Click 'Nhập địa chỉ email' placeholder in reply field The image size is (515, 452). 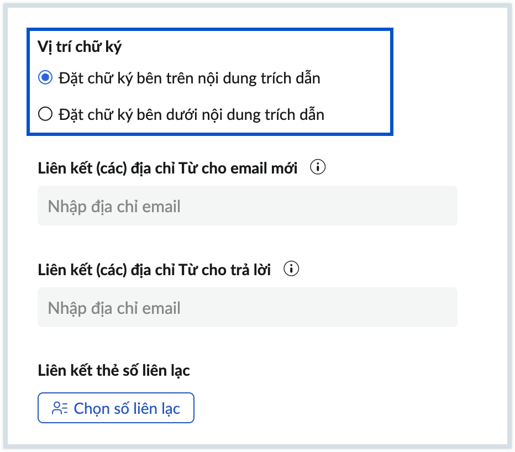(114, 308)
